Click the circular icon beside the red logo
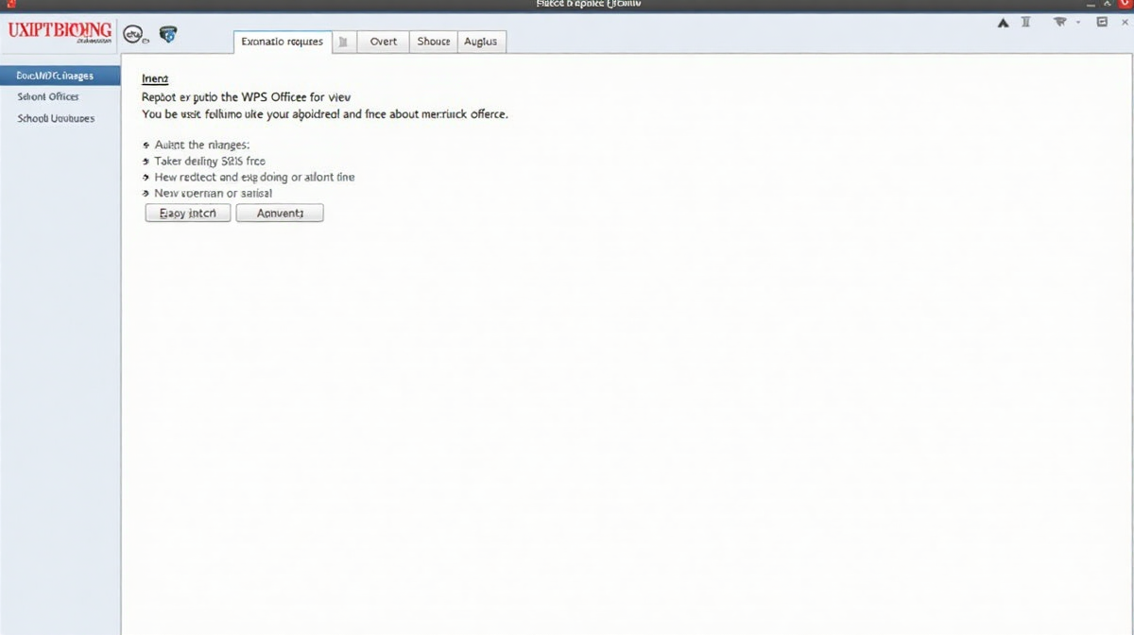The height and width of the screenshot is (635, 1134). pyautogui.click(x=134, y=36)
